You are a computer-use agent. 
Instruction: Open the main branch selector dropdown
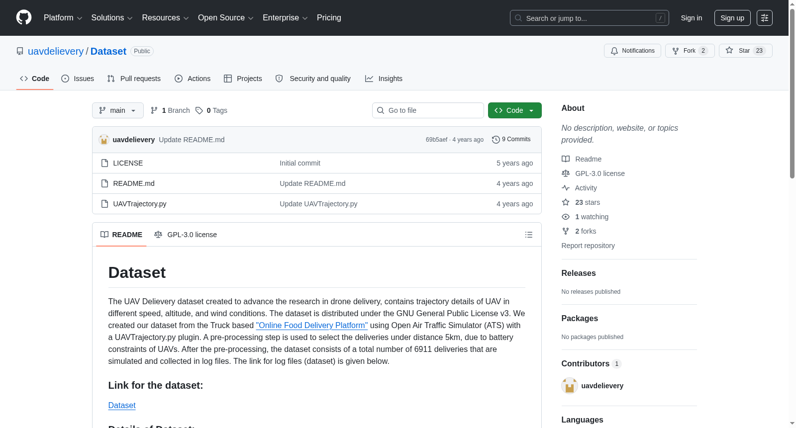click(118, 110)
